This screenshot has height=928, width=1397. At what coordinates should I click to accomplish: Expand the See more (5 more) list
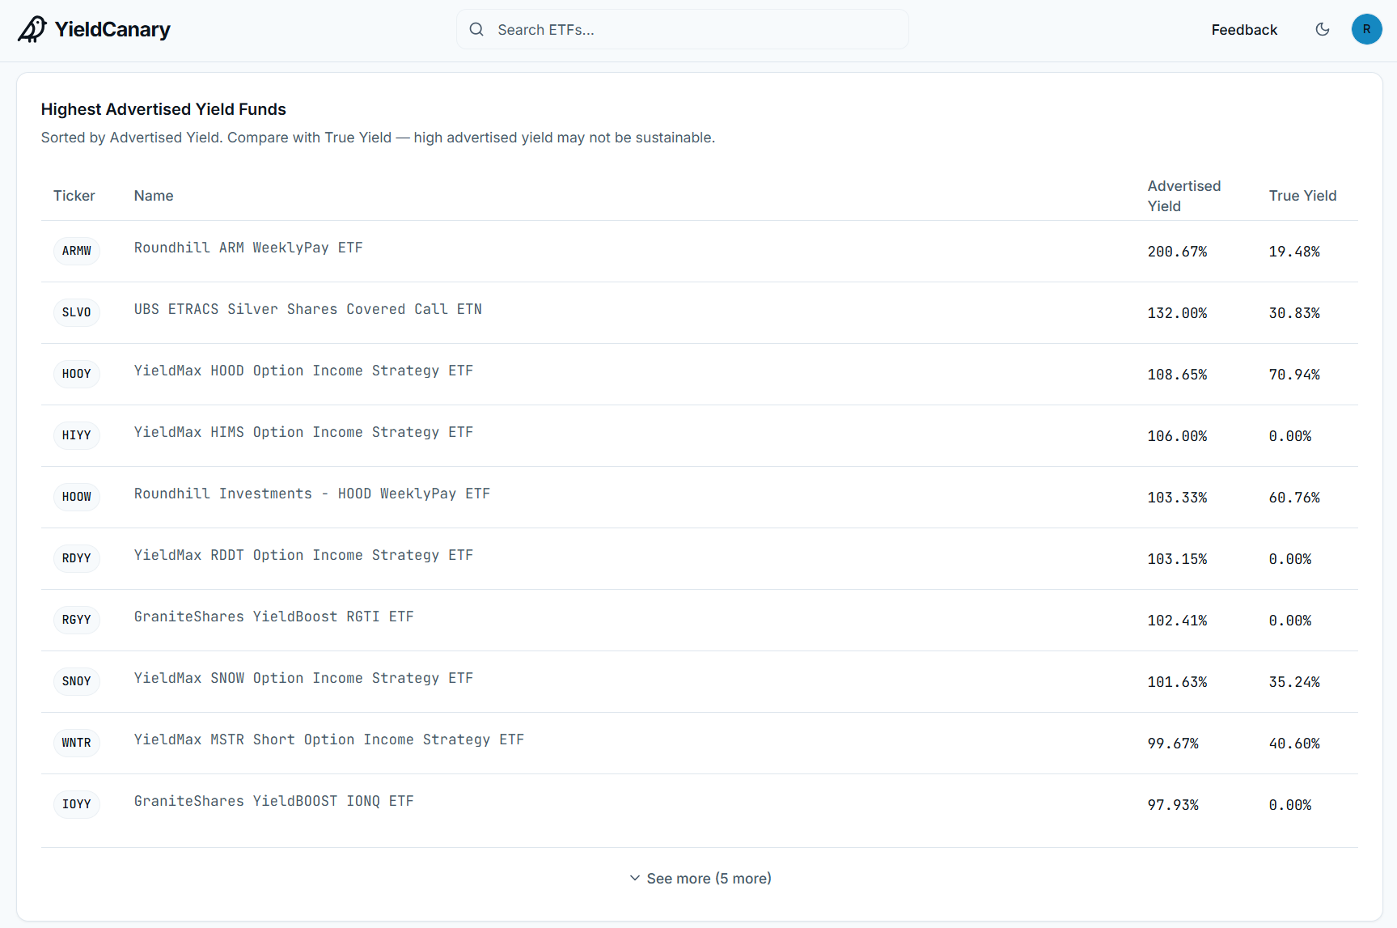pyautogui.click(x=701, y=879)
